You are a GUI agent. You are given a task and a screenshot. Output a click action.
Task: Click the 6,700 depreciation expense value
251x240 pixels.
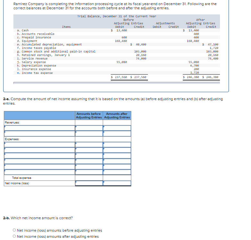coord(195,65)
